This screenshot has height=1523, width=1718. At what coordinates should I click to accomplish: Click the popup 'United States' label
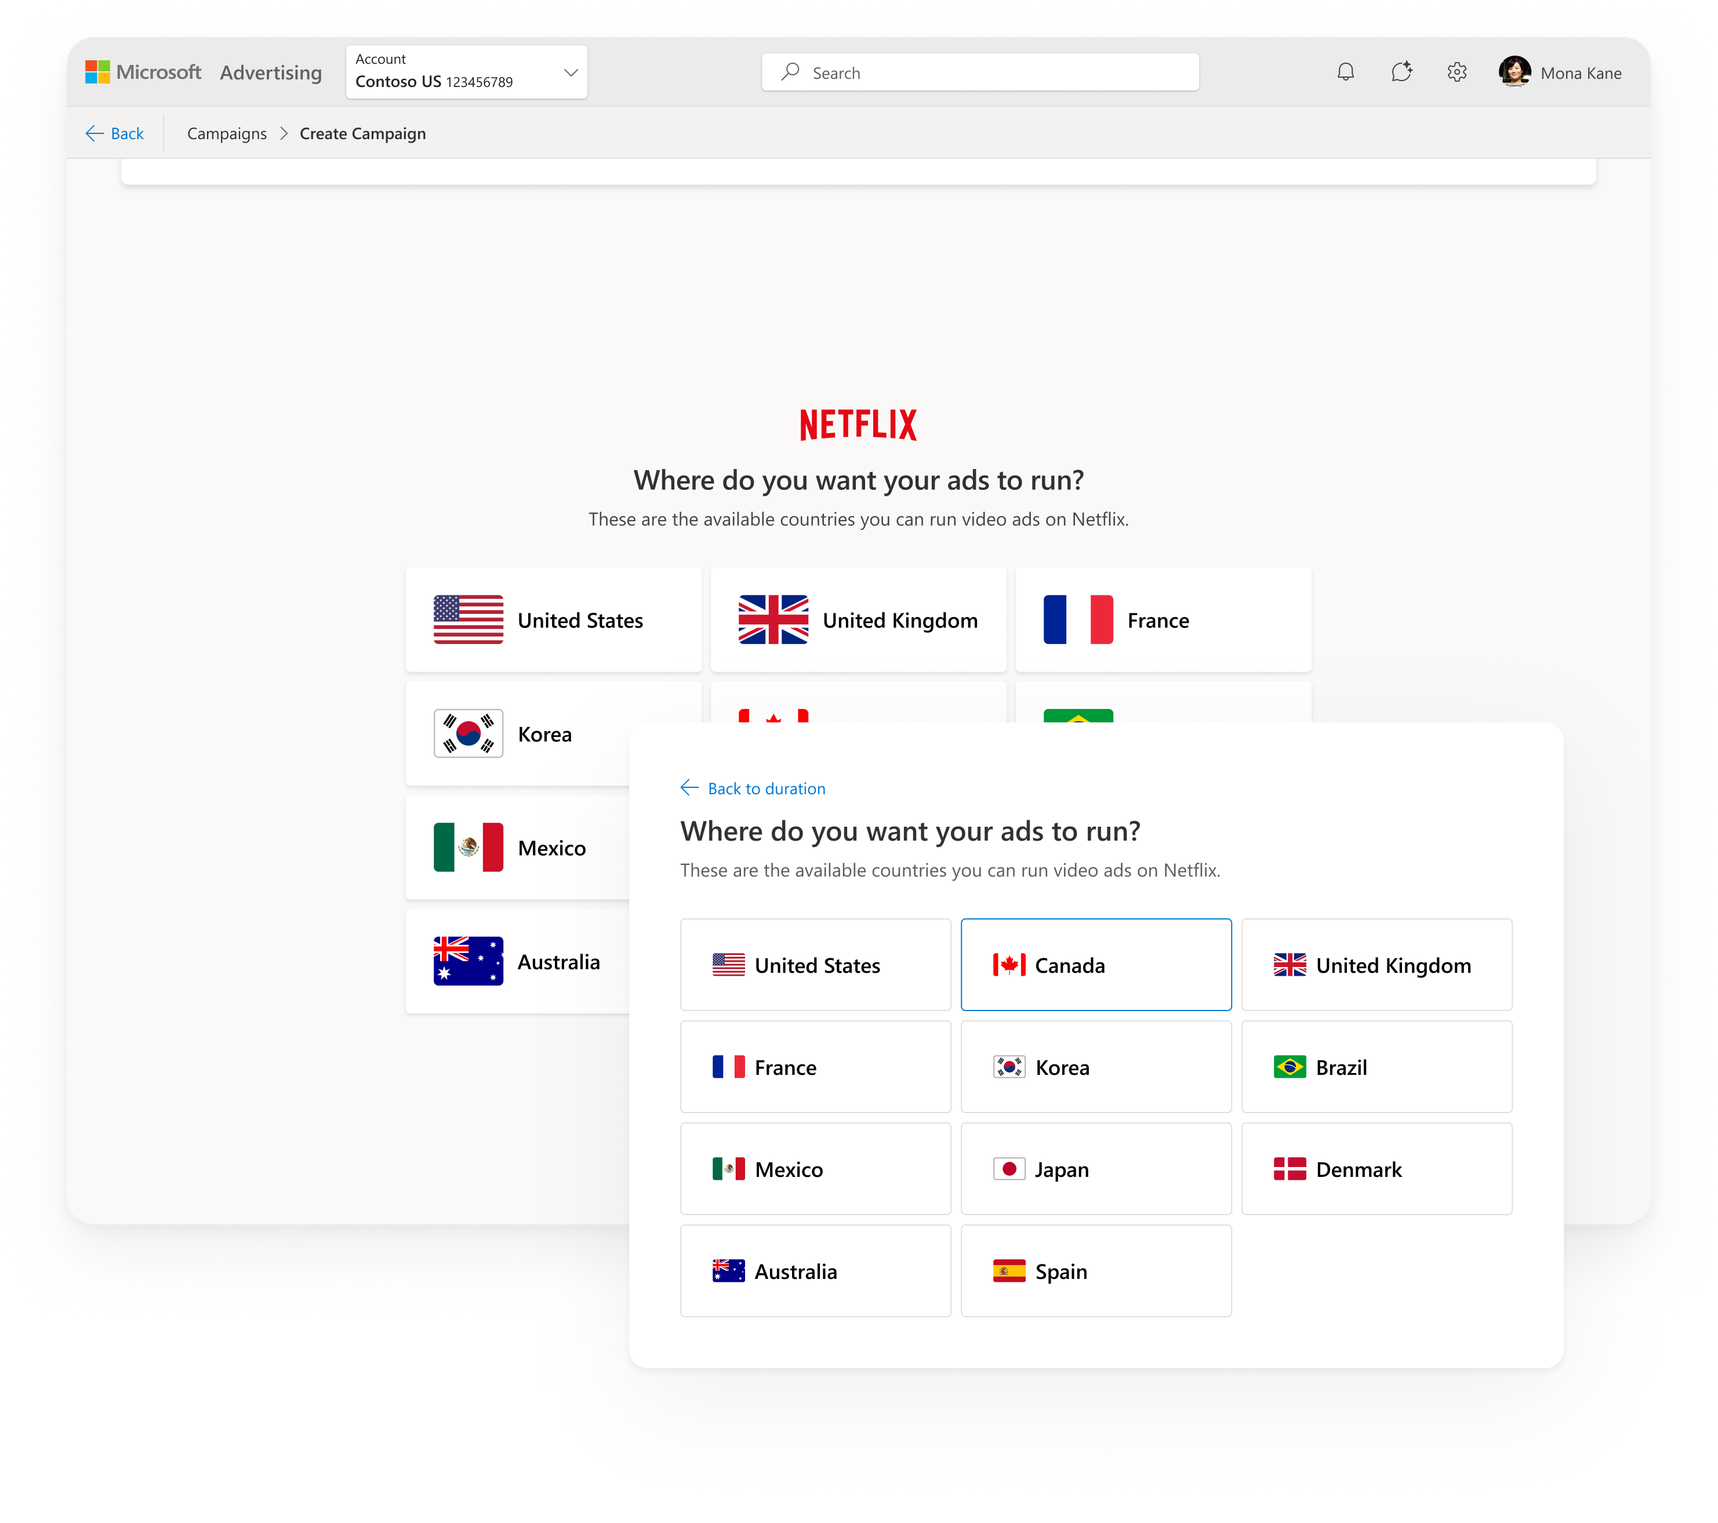817,966
